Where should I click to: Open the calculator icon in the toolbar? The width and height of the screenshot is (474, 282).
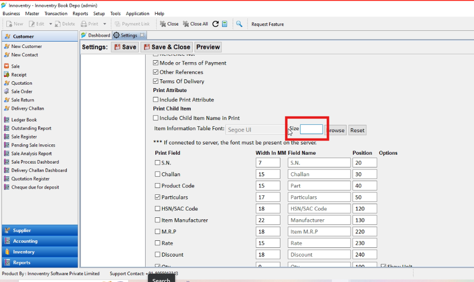[225, 24]
